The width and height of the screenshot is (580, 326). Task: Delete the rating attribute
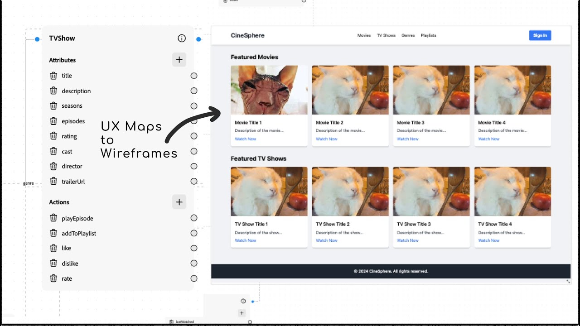(53, 136)
